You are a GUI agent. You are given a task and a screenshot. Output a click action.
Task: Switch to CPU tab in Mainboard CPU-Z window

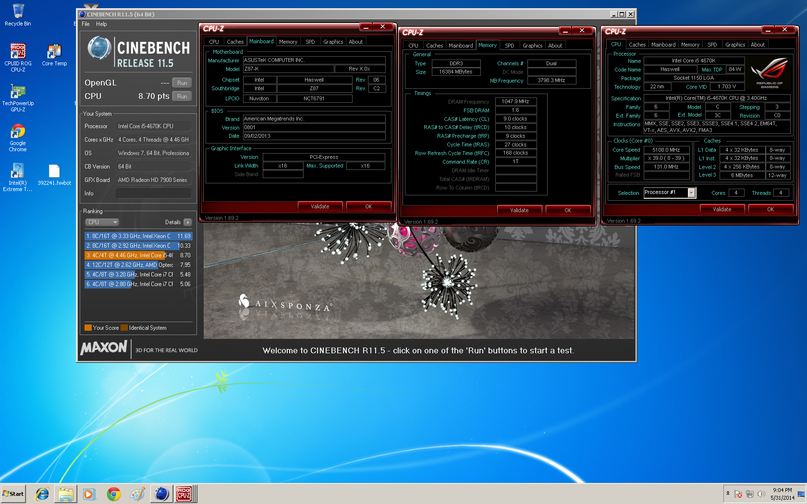coord(214,42)
